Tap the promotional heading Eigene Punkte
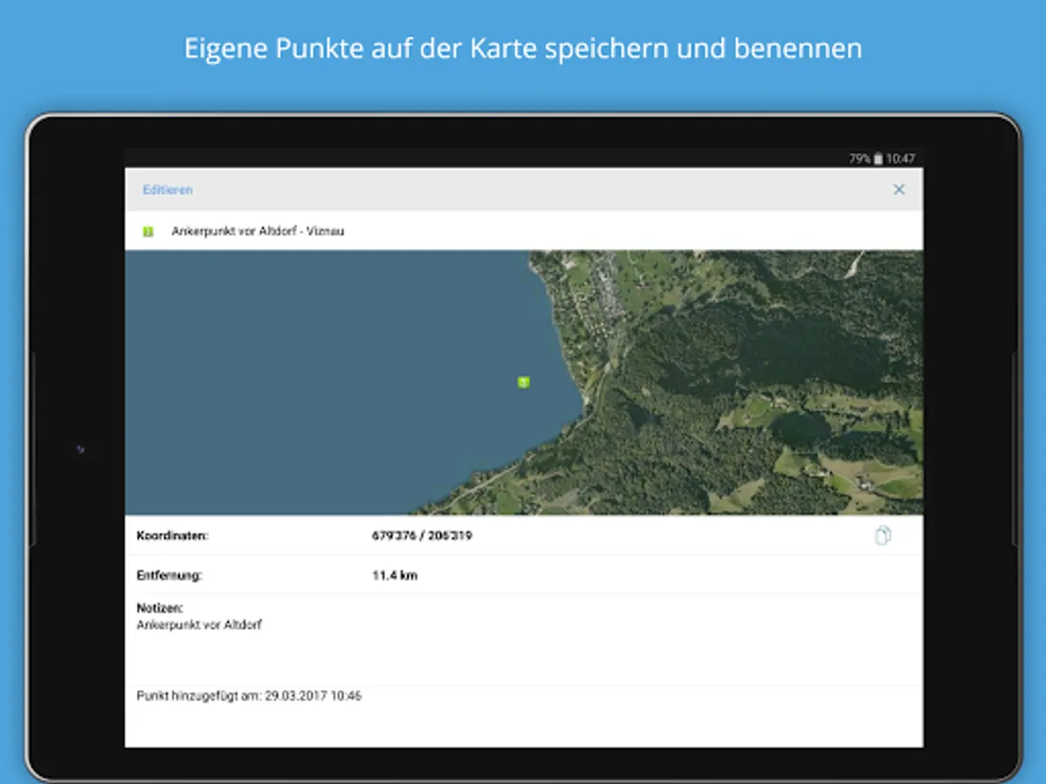Viewport: 1046px width, 784px height. (523, 48)
